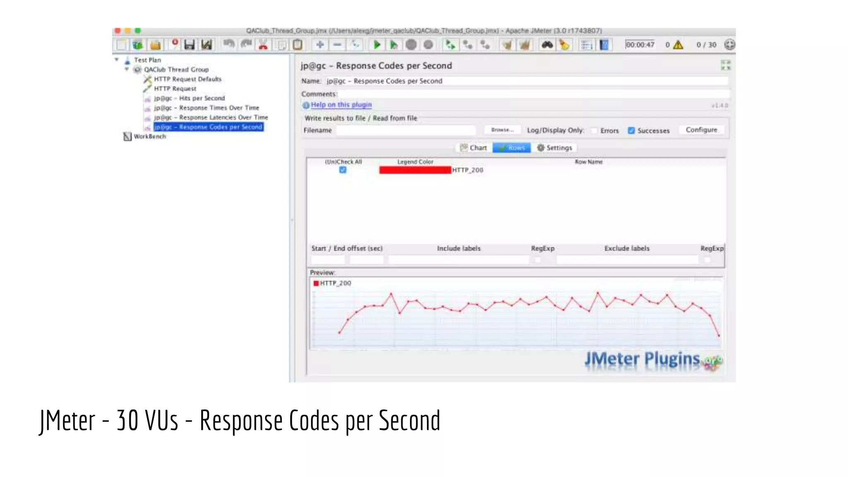This screenshot has height=477, width=848.
Task: Click the Name input field
Action: pos(526,81)
